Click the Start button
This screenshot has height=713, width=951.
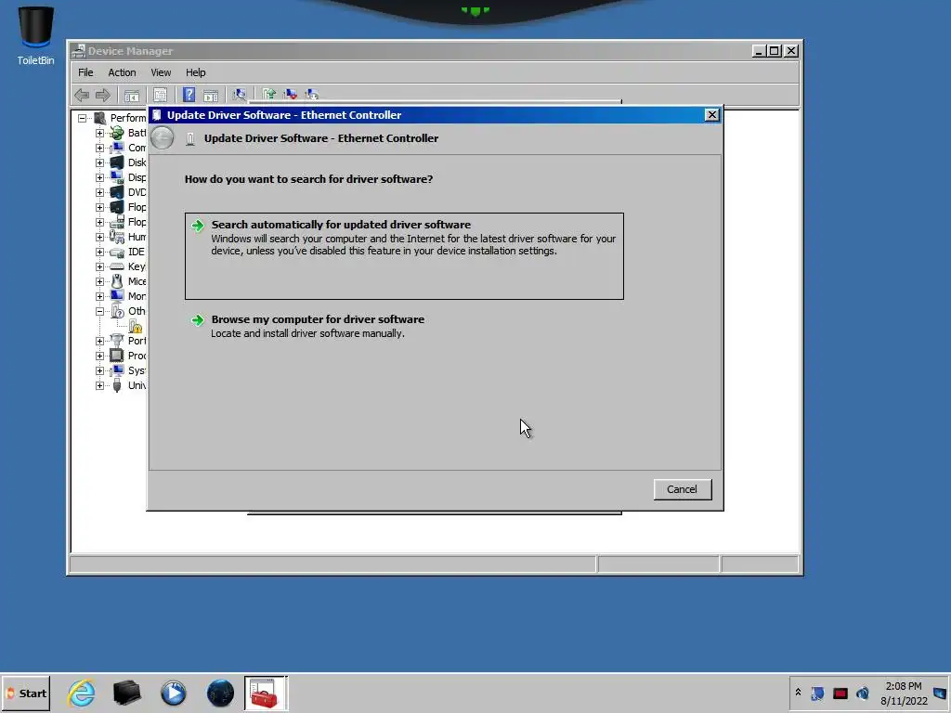[25, 693]
